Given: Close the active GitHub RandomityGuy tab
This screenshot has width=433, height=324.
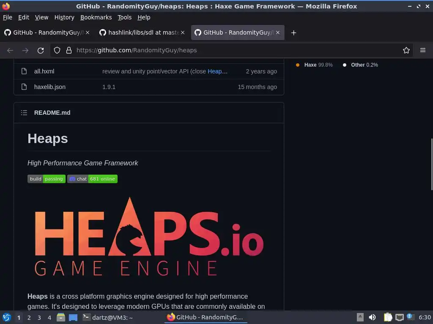Looking at the screenshot, I should pos(278,32).
